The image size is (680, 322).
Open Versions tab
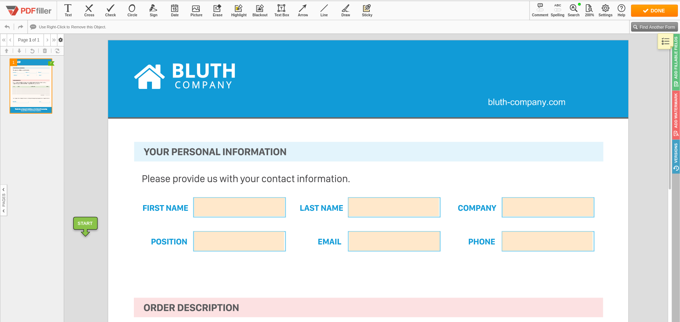(676, 157)
